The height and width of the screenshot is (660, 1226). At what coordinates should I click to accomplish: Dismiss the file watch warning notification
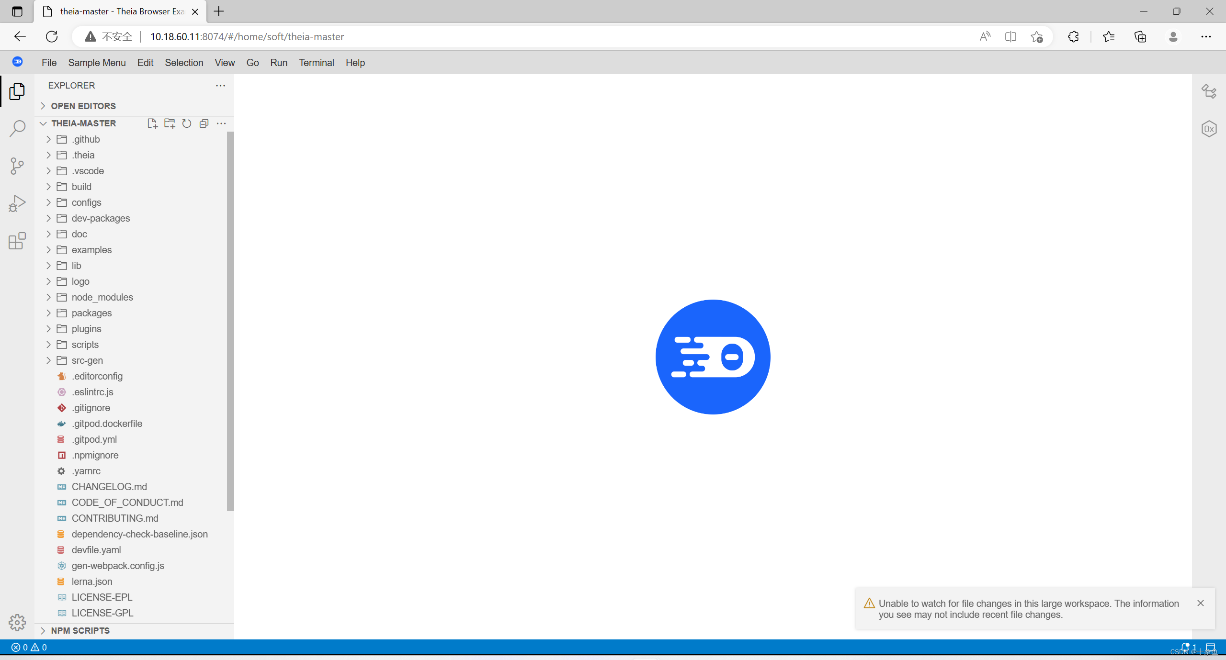pyautogui.click(x=1201, y=603)
